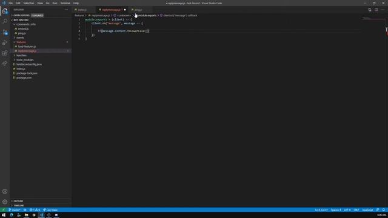Open the Extensions view
Image resolution: width=388 pixels, height=218 pixels.
(x=5, y=53)
